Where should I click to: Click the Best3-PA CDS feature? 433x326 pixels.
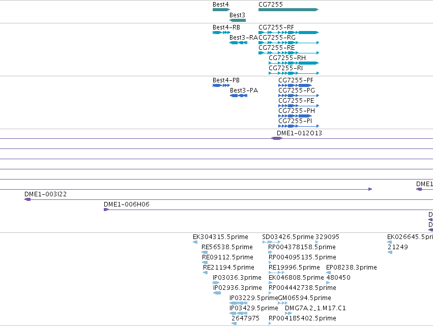click(239, 96)
